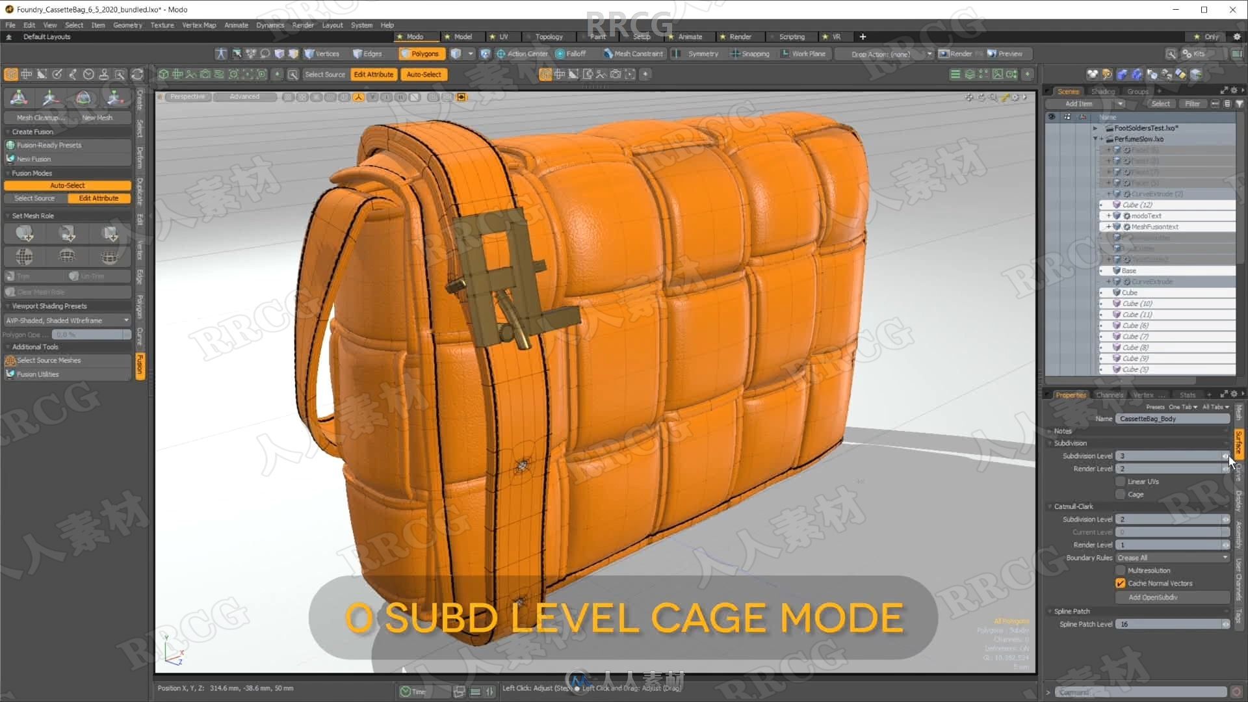The height and width of the screenshot is (702, 1248).
Task: Click the Edit Attribute button
Action: click(x=374, y=75)
